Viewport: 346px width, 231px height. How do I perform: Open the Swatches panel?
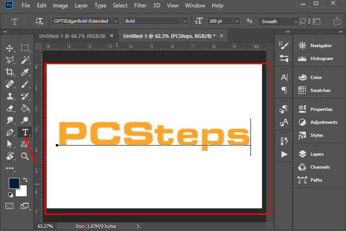[x=314, y=91]
